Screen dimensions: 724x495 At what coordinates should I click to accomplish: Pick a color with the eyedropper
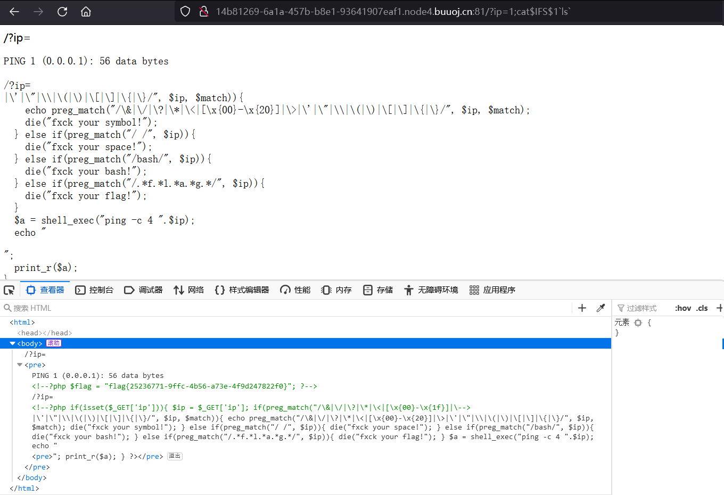[x=601, y=308]
